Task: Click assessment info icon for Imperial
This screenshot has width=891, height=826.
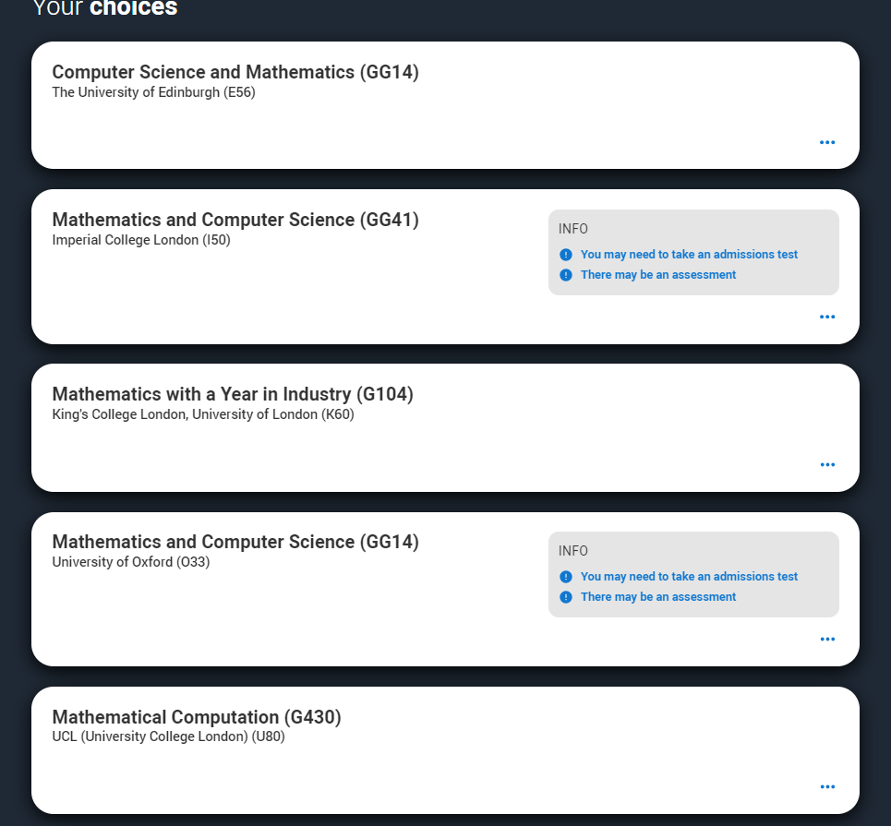Action: click(x=566, y=275)
